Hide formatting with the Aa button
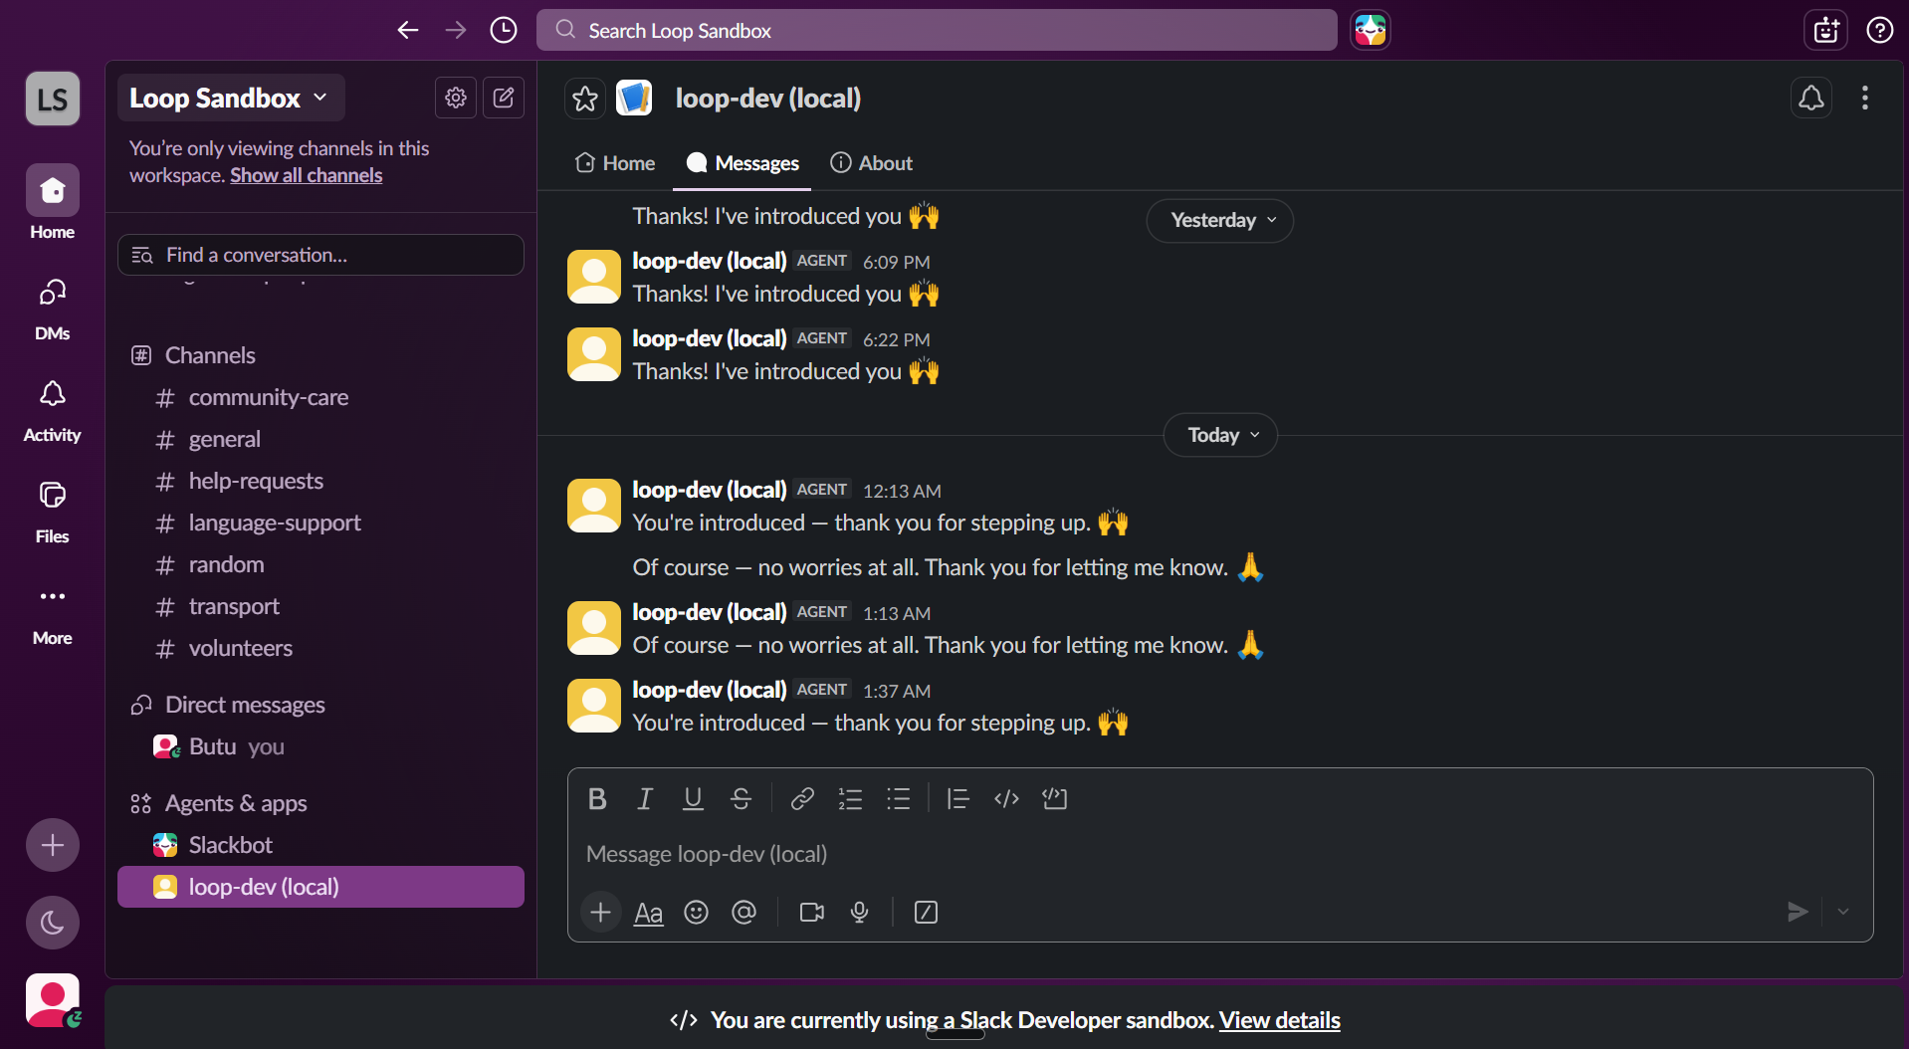The height and width of the screenshot is (1049, 1909). (648, 912)
